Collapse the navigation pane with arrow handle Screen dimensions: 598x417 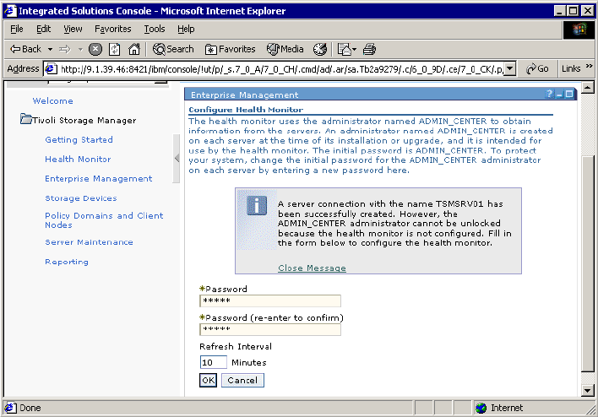(x=177, y=158)
